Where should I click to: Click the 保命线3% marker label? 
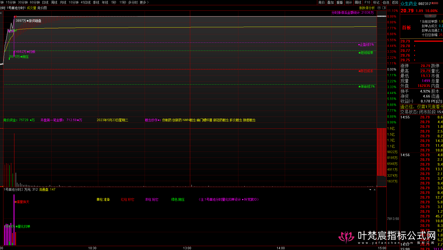(x=367, y=86)
